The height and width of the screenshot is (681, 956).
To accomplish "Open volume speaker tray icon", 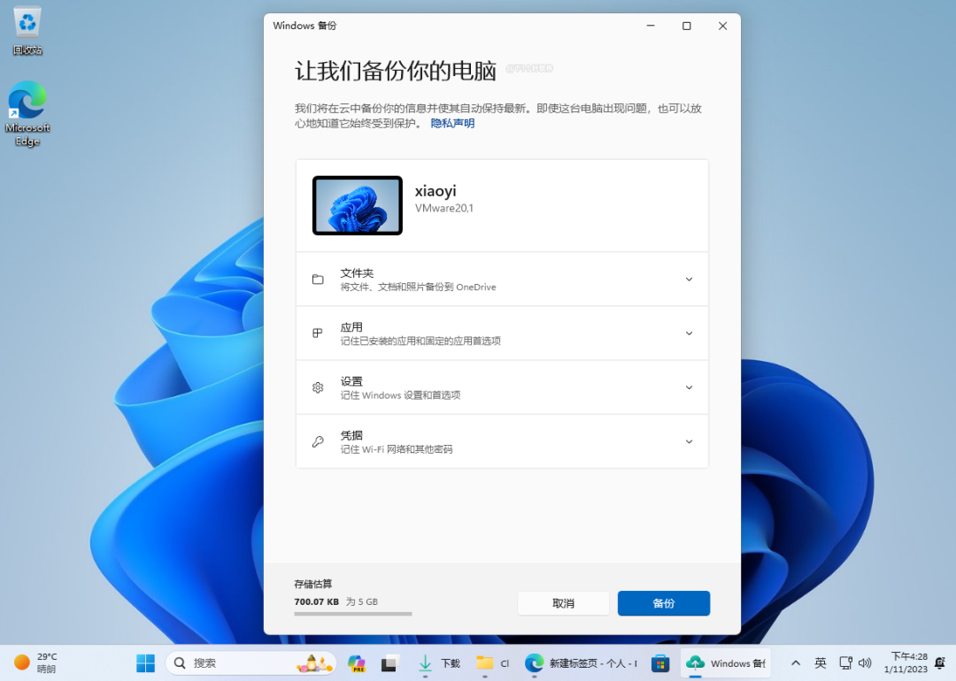I will pos(865,662).
